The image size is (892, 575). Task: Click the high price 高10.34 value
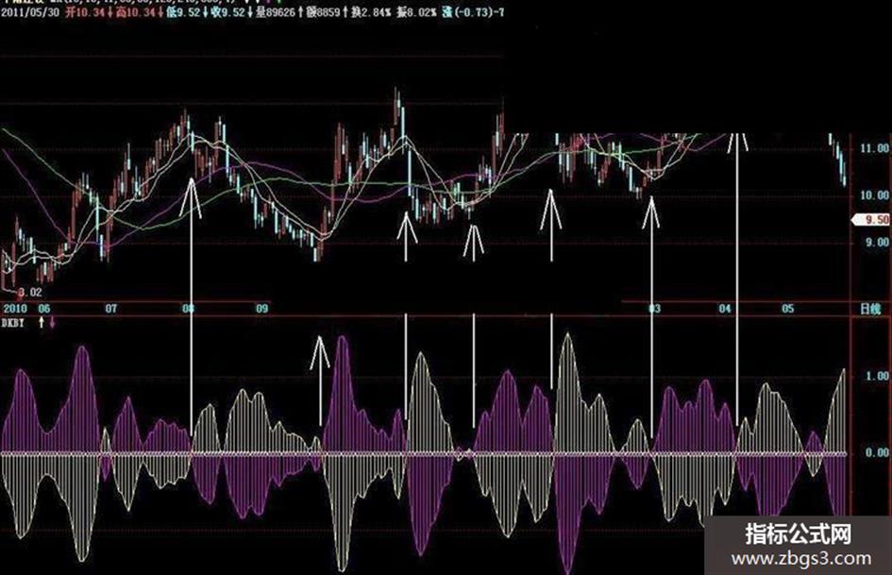pos(135,12)
